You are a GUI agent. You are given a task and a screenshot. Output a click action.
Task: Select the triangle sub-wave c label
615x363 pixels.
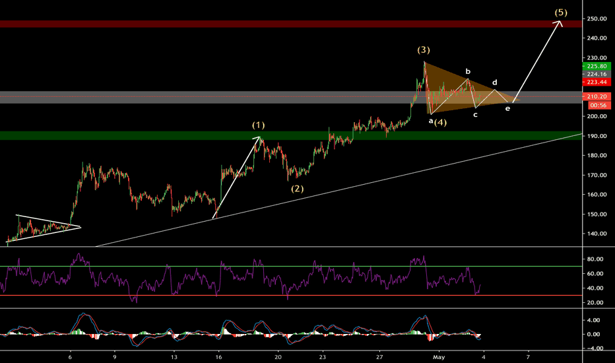(475, 115)
